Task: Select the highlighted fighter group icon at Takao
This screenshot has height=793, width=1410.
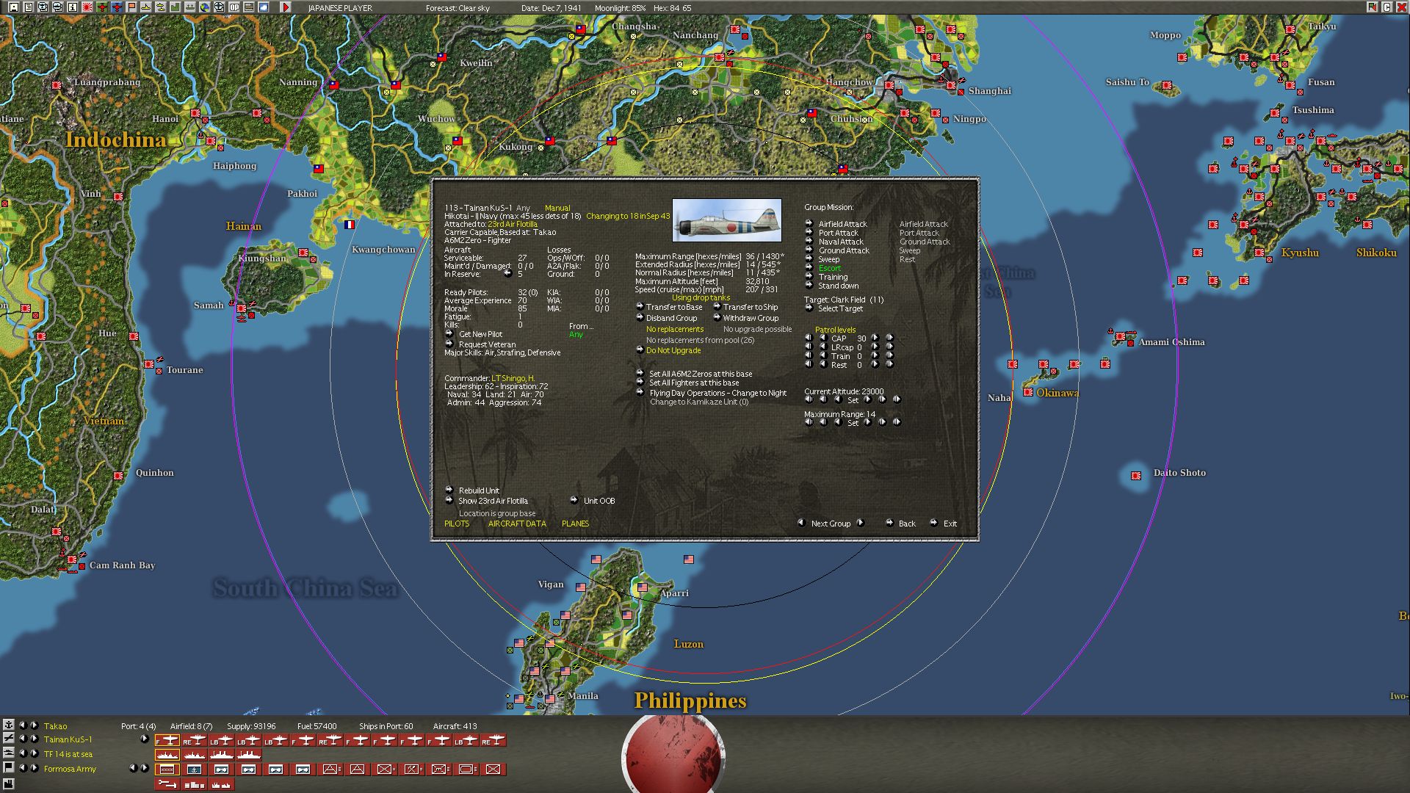Action: tap(167, 740)
